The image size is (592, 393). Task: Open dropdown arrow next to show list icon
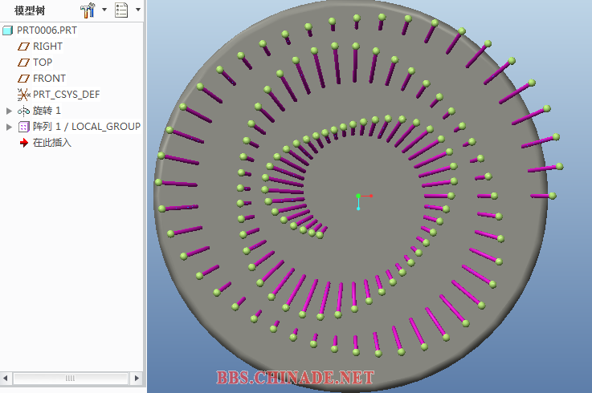point(138,10)
